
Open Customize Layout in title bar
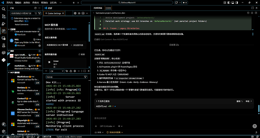point(225,3)
